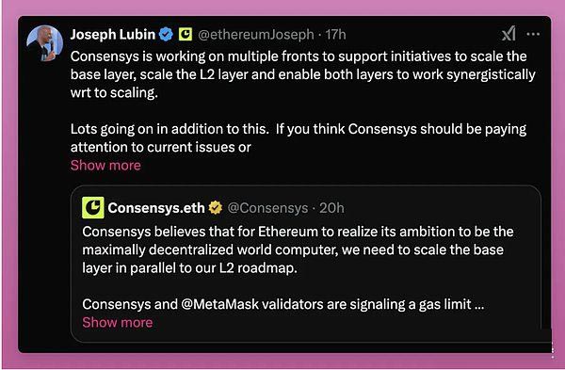This screenshot has width=565, height=370.
Task: Click the quoted tweet line about gas limit
Action: pyautogui.click(x=283, y=304)
